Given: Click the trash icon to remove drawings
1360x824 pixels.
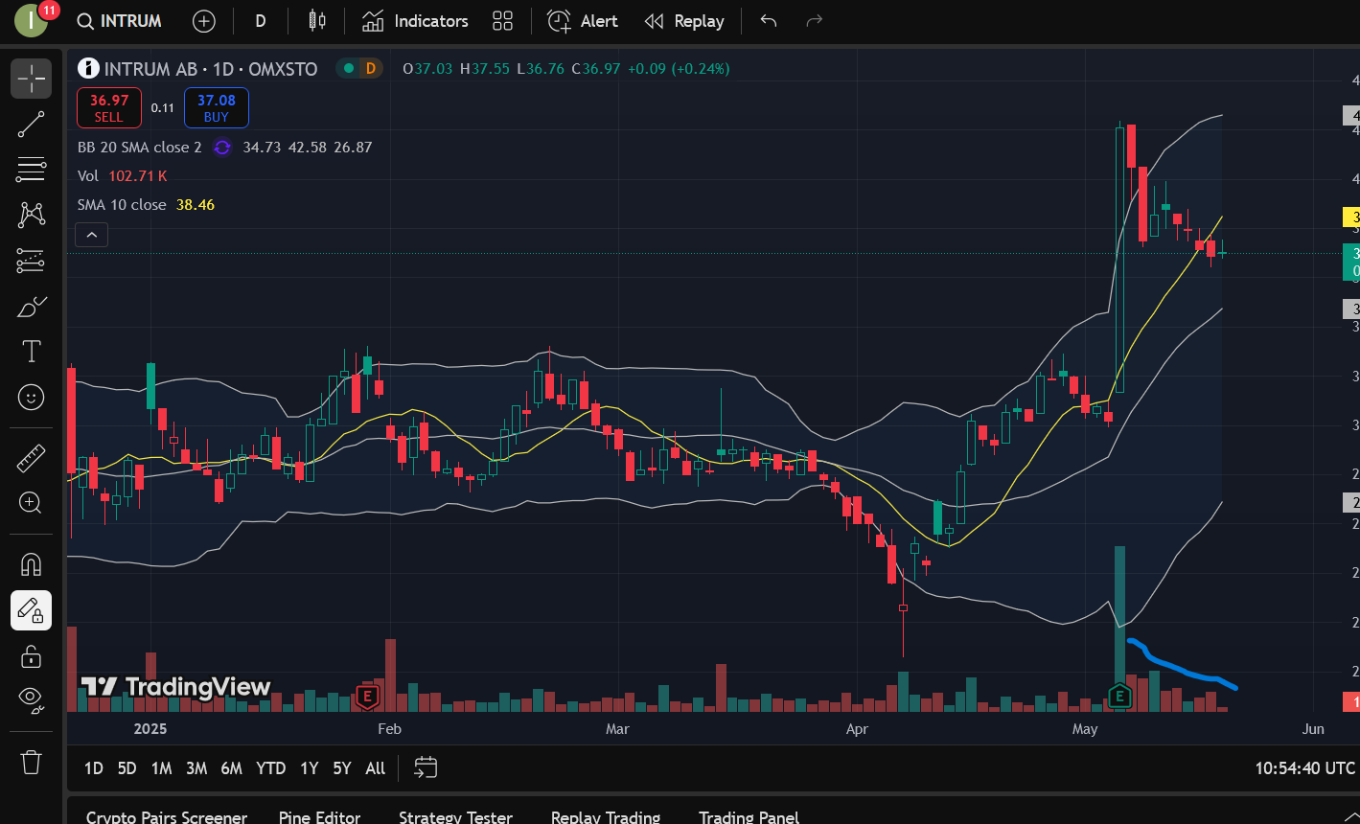Looking at the screenshot, I should pos(32,762).
